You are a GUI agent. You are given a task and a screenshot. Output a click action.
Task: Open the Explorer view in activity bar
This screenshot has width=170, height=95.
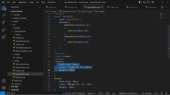4,8
